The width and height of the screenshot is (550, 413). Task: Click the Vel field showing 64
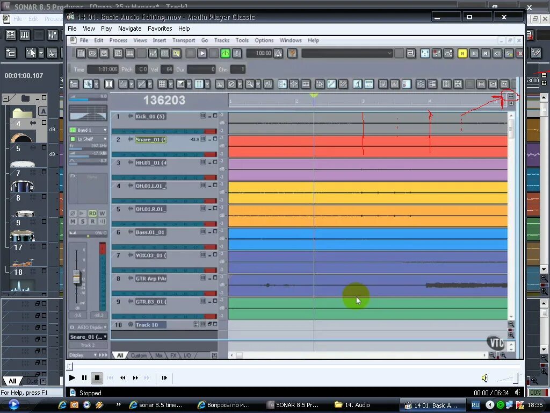coord(167,69)
